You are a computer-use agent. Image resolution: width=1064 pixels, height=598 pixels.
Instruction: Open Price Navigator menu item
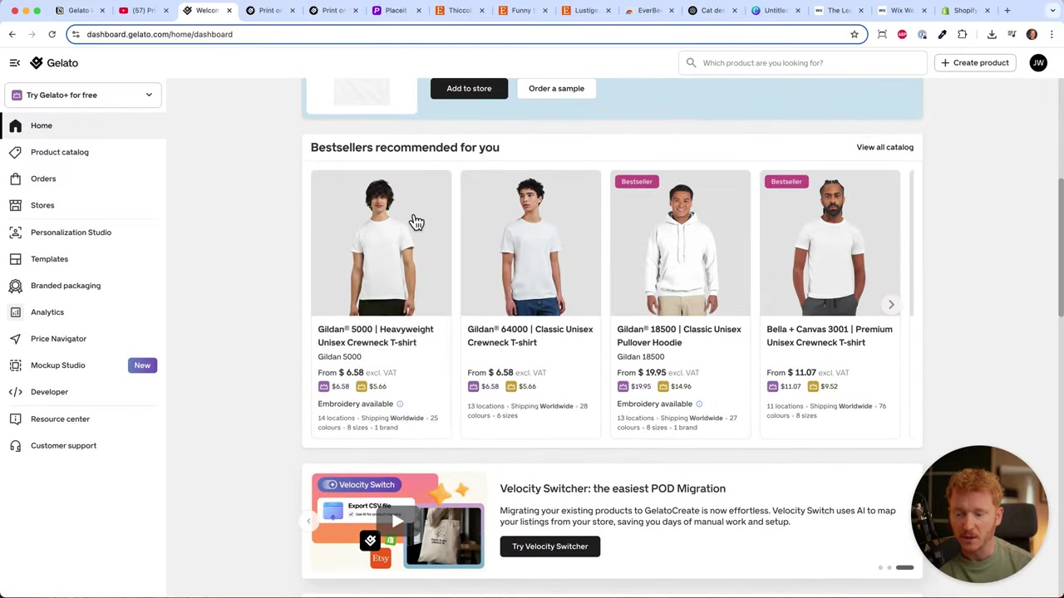coord(58,339)
